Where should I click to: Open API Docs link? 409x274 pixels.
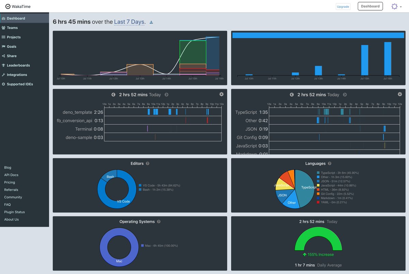tap(11, 175)
